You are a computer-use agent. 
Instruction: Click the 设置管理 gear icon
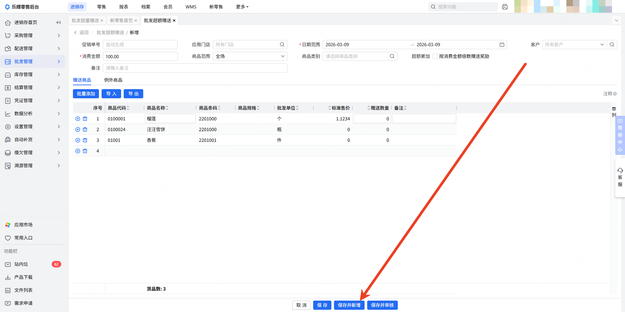(8, 127)
